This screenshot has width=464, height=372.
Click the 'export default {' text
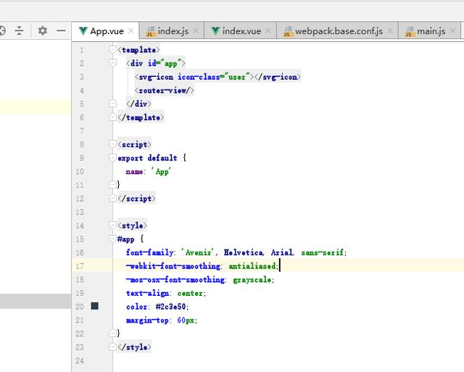152,158
